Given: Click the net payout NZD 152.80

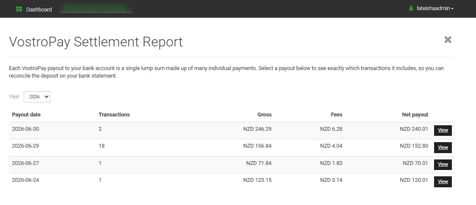Looking at the screenshot, I should (x=414, y=146).
